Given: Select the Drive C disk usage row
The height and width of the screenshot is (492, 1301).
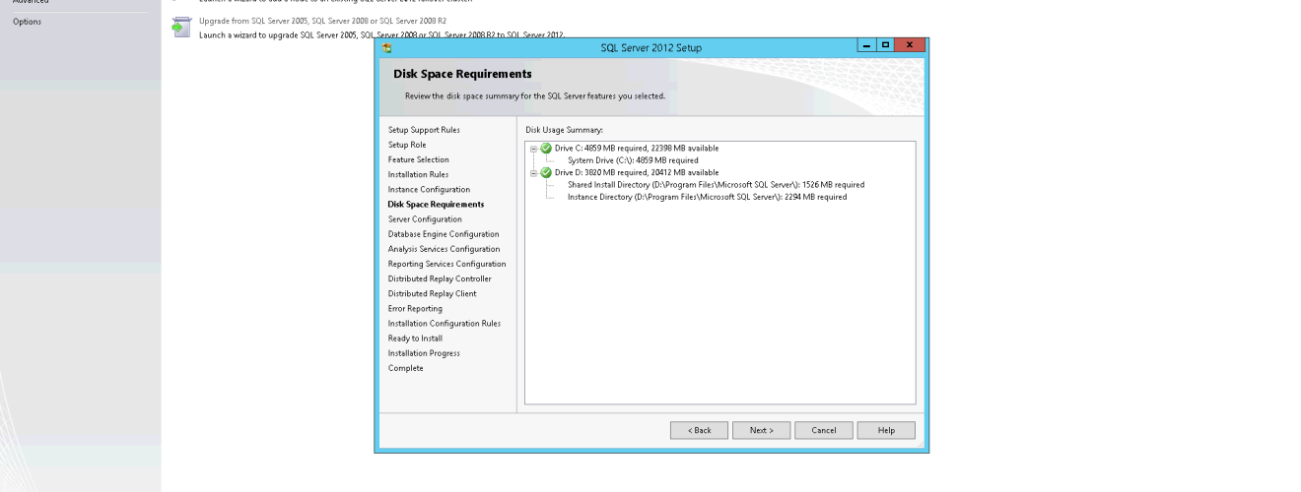Looking at the screenshot, I should 637,149.
